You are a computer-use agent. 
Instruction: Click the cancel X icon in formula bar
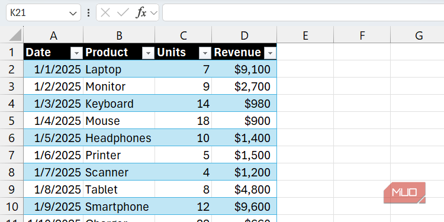(x=105, y=13)
